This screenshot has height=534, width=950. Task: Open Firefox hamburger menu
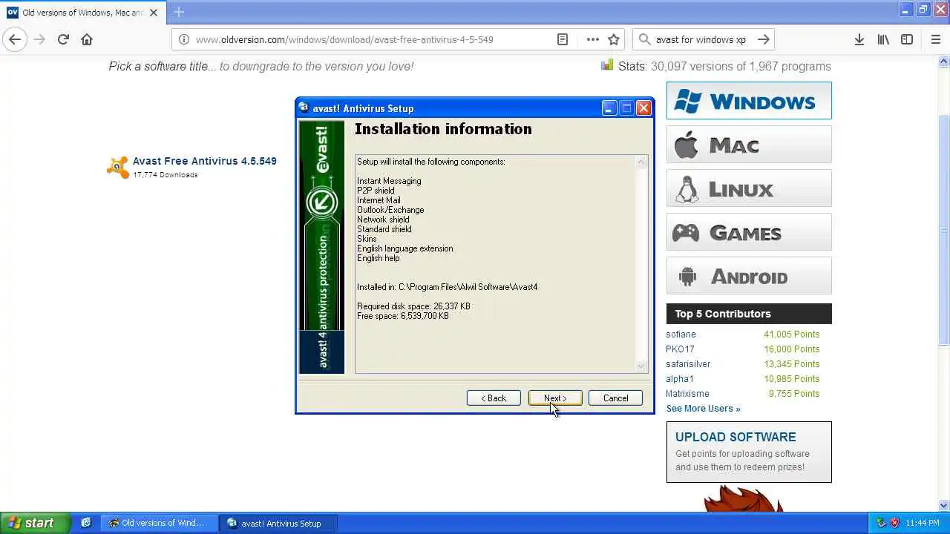tap(936, 39)
